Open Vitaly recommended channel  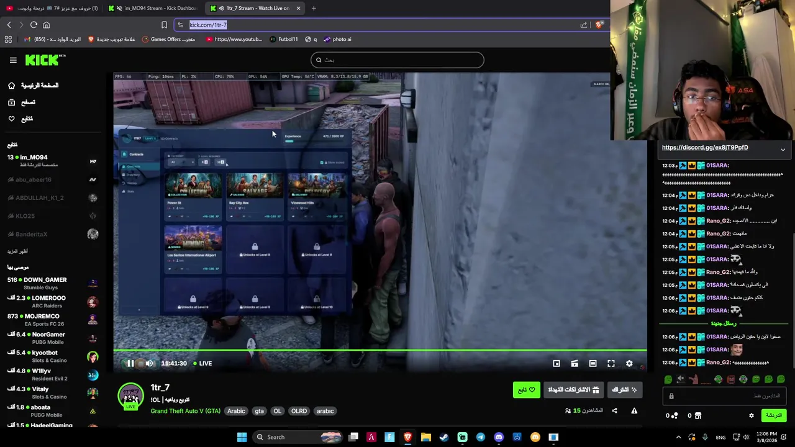(52, 392)
